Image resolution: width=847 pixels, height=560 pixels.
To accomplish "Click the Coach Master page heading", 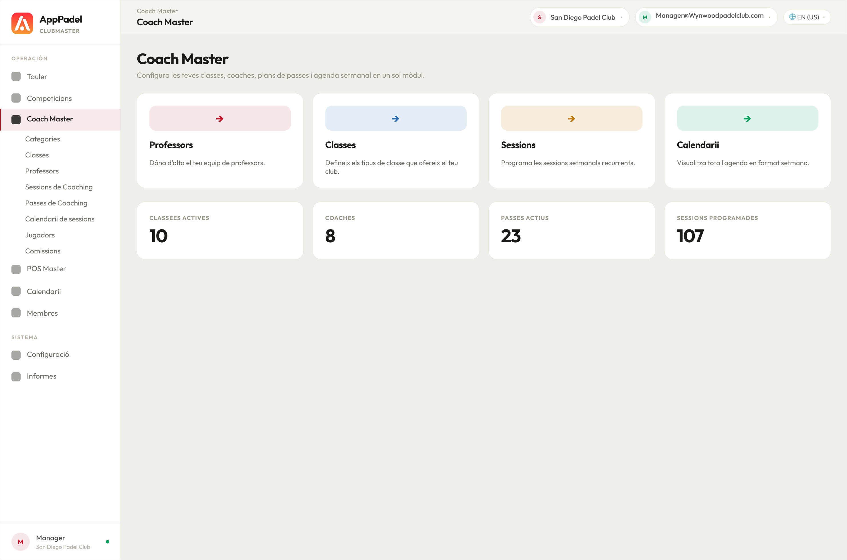I will [x=183, y=59].
